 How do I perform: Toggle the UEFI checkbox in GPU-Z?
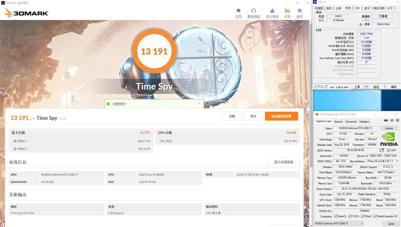(x=388, y=150)
